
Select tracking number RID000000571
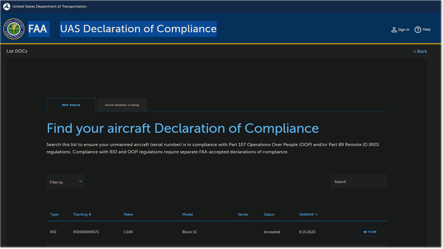click(86, 232)
